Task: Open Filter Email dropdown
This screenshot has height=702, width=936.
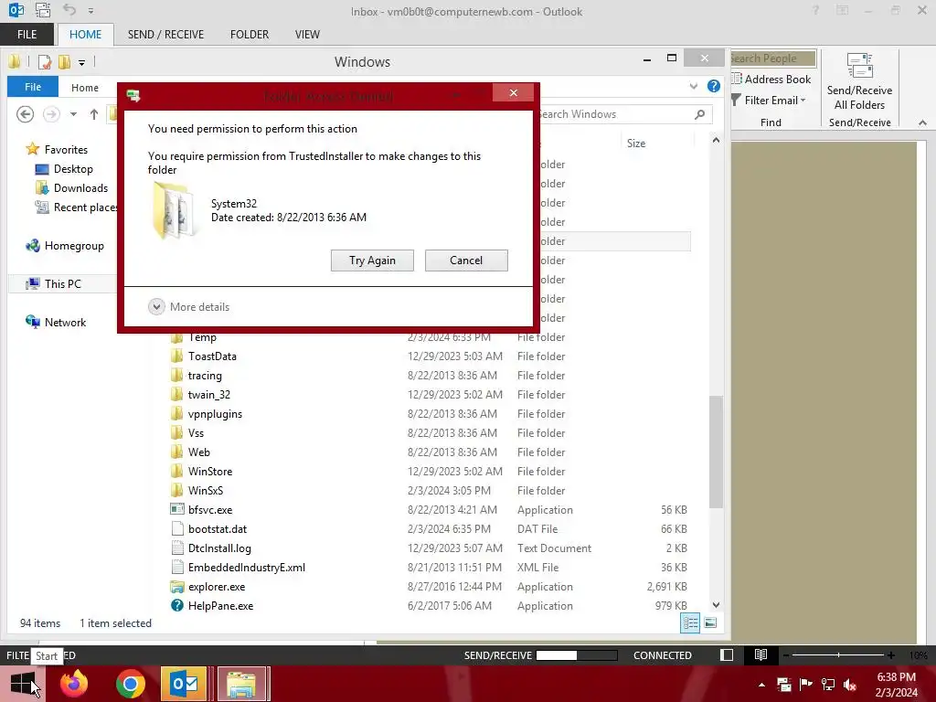Action: tap(769, 101)
